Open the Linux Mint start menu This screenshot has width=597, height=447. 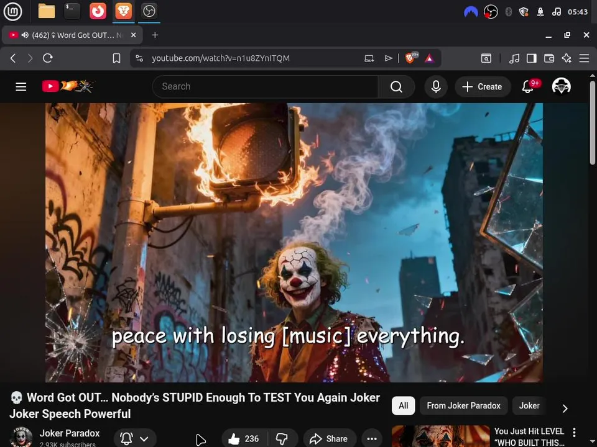pos(12,11)
